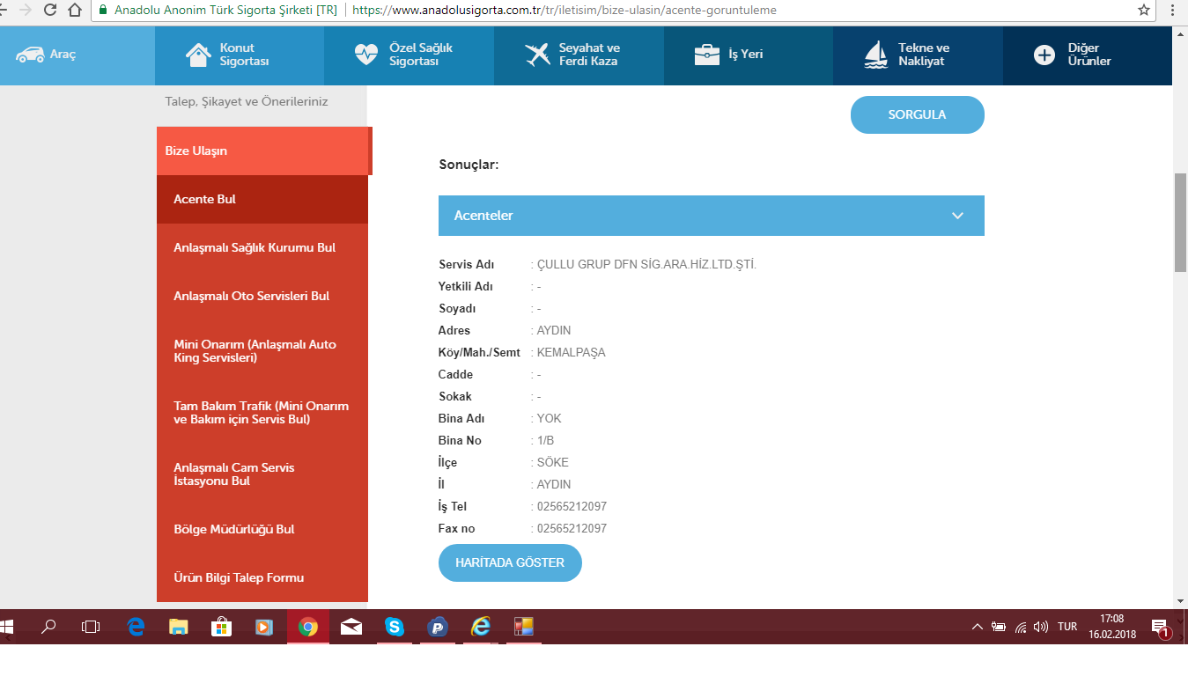Click the Sonuçlar: heading
The image size is (1203, 676).
tap(469, 164)
